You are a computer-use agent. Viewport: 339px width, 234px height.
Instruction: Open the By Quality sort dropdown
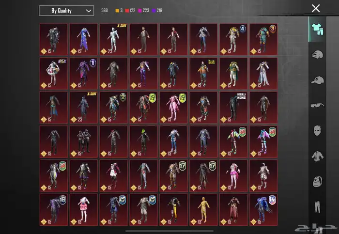click(x=66, y=11)
